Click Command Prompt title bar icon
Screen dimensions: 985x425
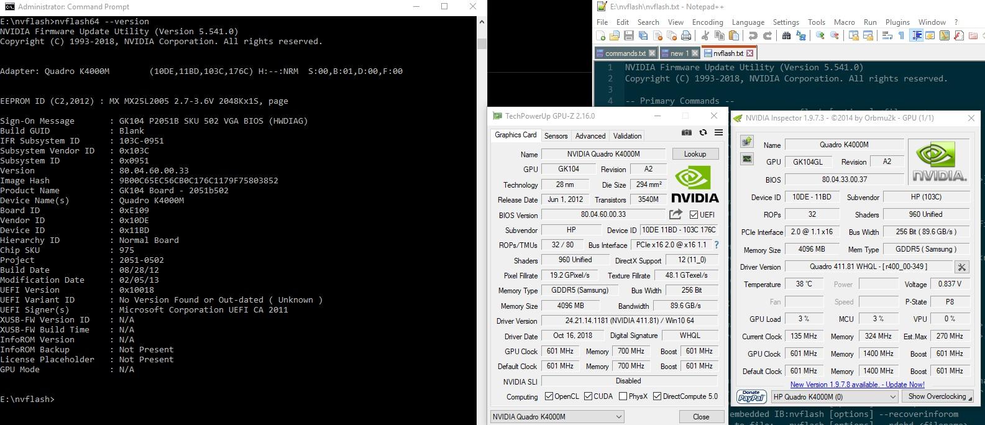tap(9, 7)
